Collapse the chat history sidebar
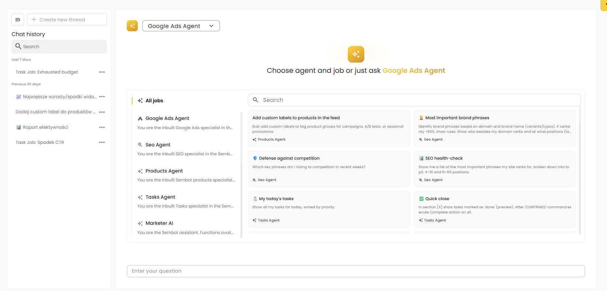This screenshot has height=291, width=607. [18, 20]
